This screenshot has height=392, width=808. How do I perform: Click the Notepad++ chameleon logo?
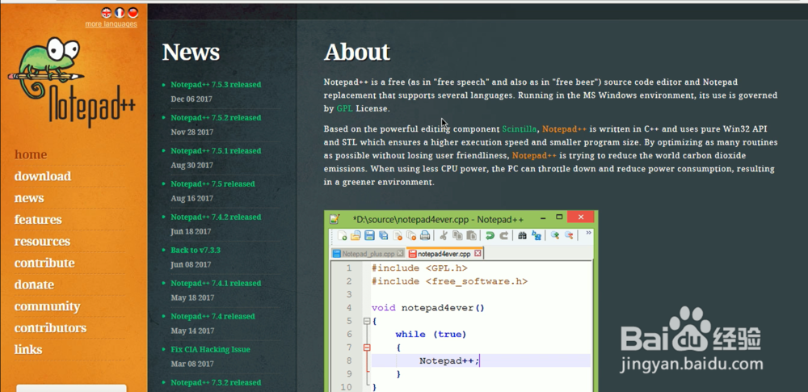(71, 82)
